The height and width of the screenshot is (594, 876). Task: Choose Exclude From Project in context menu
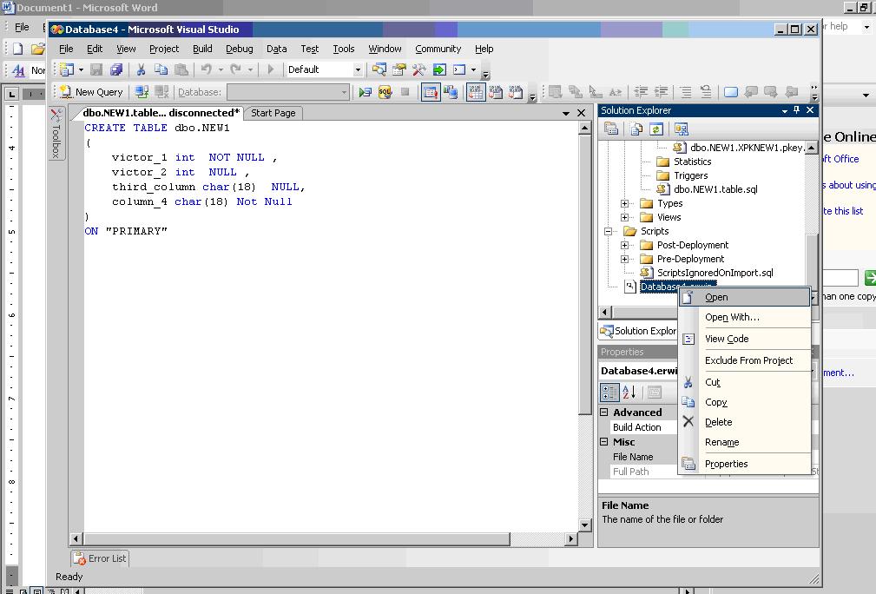pyautogui.click(x=744, y=360)
